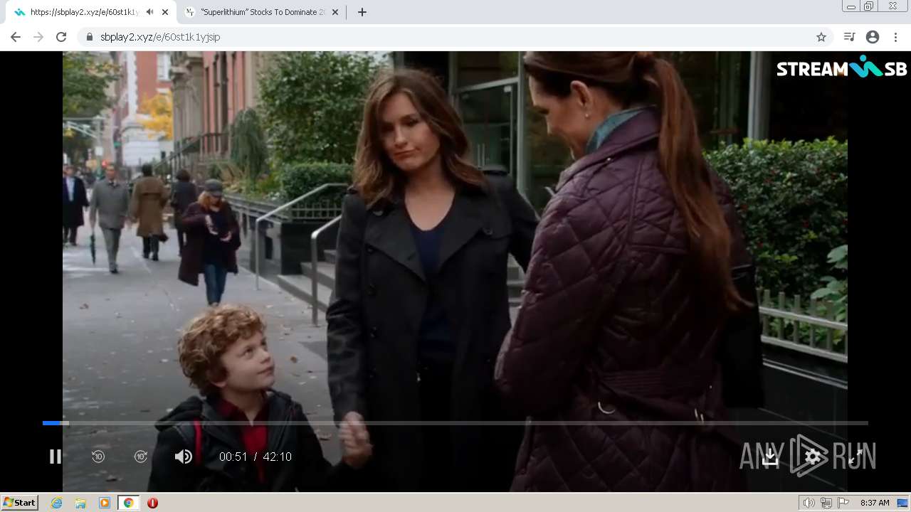Screen dimensions: 911x512
Task: Pause the video playback
Action: [x=55, y=457]
